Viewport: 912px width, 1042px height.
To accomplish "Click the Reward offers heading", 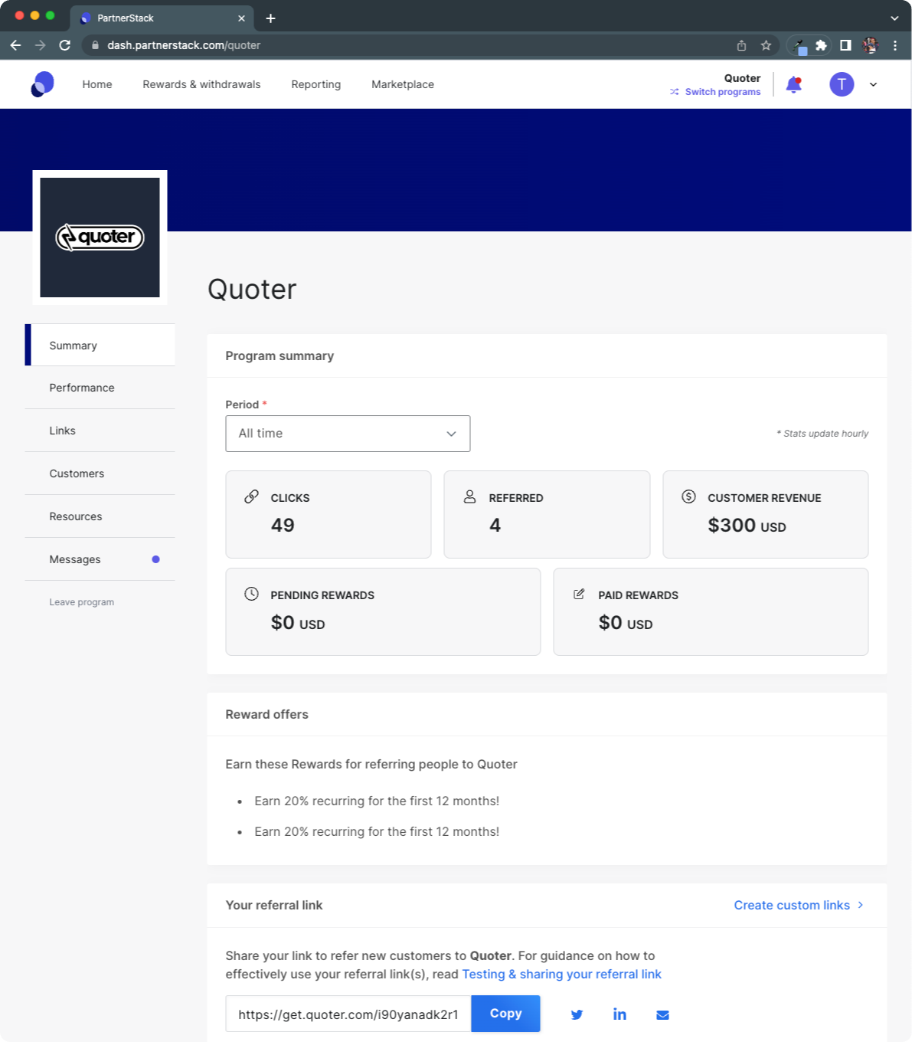I will click(266, 715).
